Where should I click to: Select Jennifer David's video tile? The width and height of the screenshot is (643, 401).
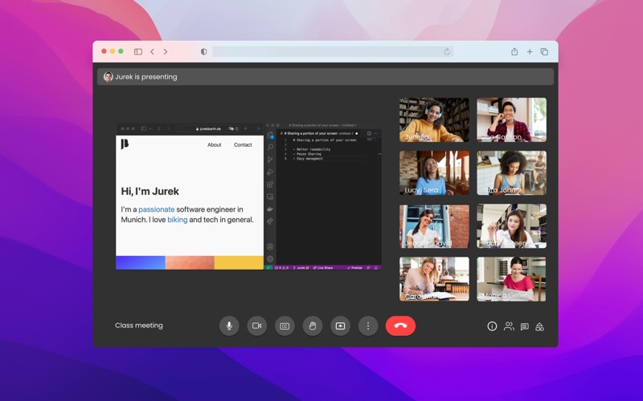434,226
